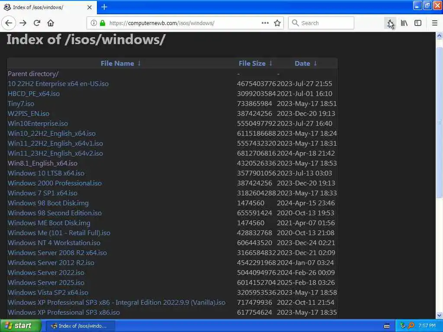This screenshot has width=443, height=332.
Task: Download Windows Server 2022.iso
Action: click(x=46, y=272)
